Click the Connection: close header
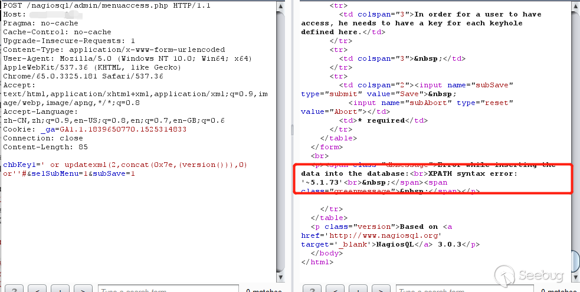580x292 pixels. pos(43,138)
